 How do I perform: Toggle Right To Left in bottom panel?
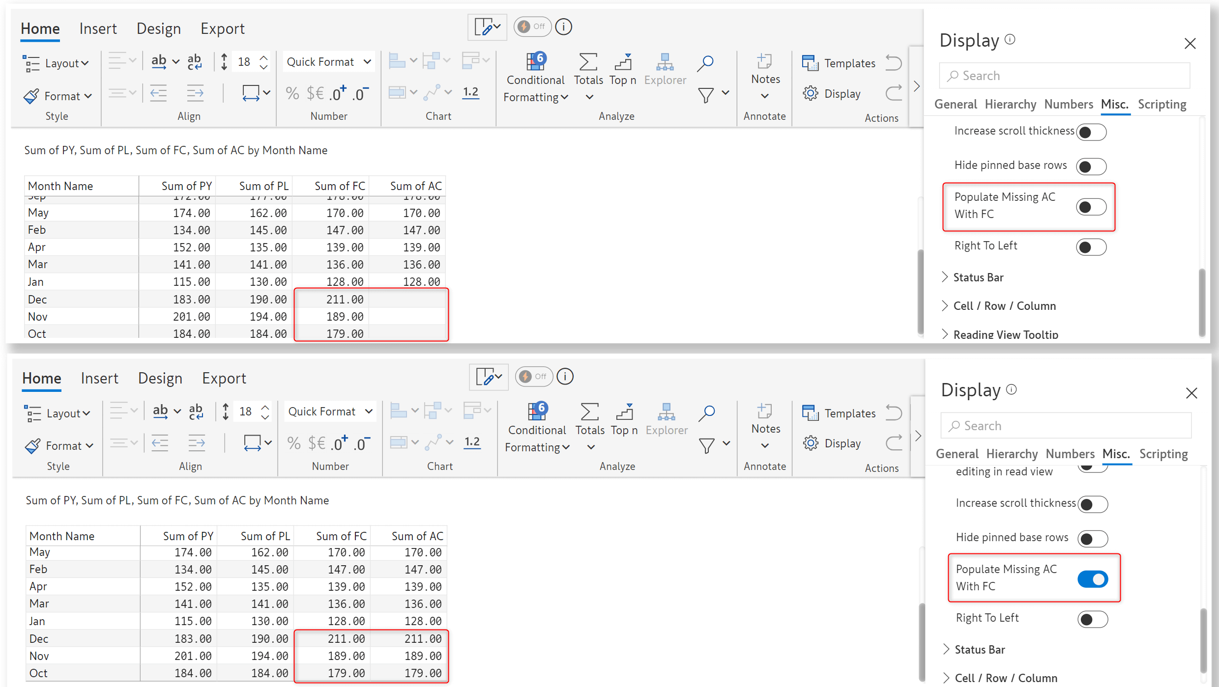[1093, 619]
